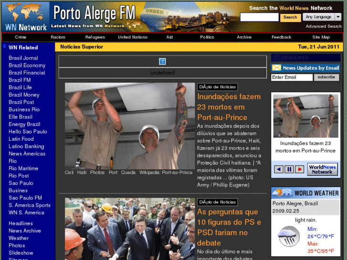The width and height of the screenshot is (347, 260).
Task: Click the politicians crowd photo
Action: 130,229
